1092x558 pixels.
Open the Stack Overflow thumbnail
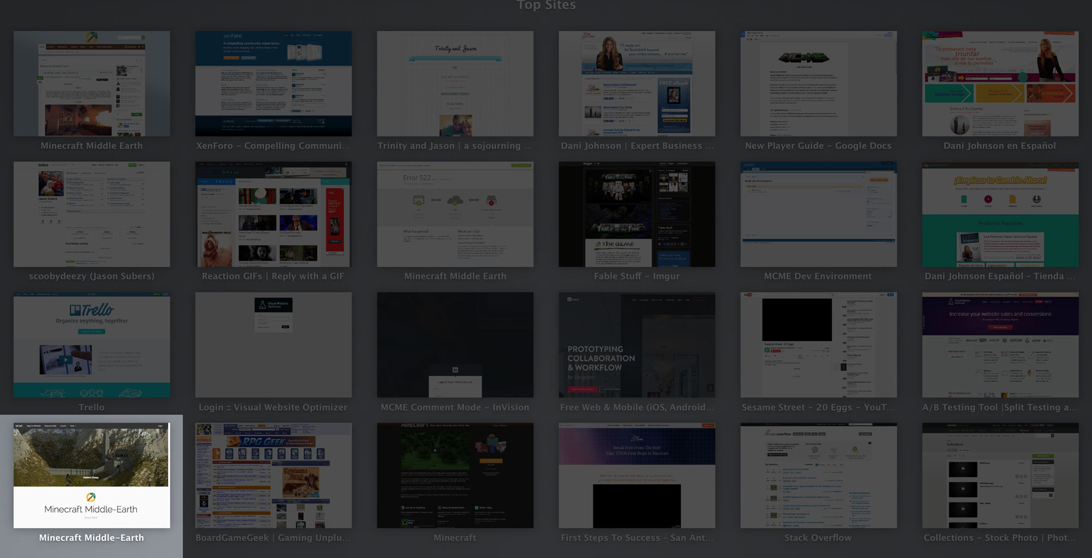[x=819, y=476]
